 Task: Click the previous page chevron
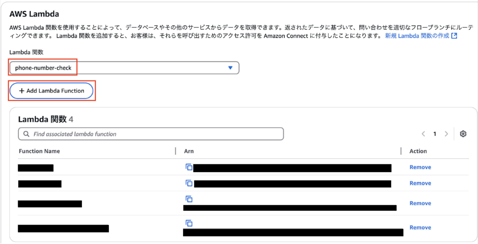click(423, 134)
